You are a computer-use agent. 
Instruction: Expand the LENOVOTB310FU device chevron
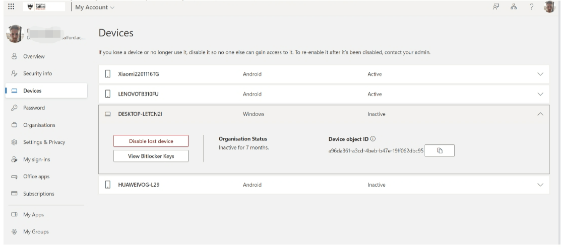(x=540, y=95)
